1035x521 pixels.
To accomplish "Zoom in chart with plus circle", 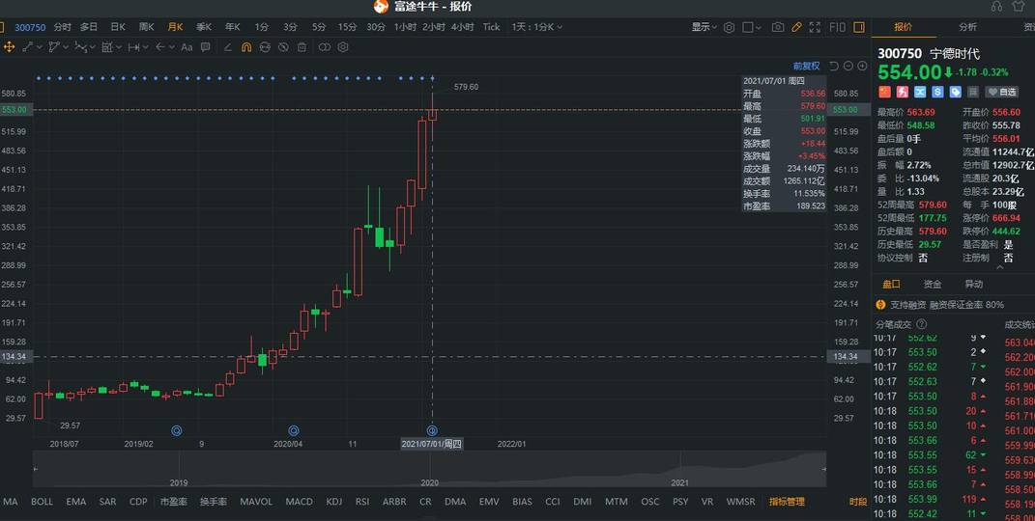I will point(862,66).
